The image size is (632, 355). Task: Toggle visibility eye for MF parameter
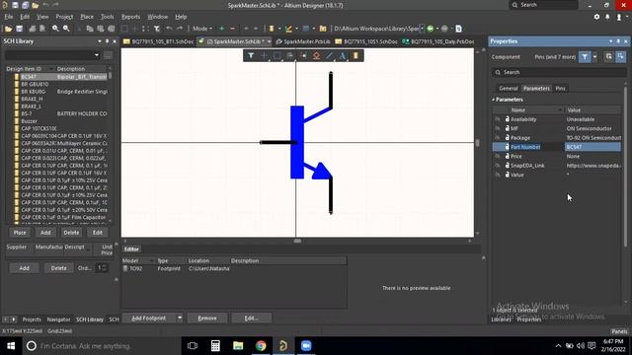[498, 128]
